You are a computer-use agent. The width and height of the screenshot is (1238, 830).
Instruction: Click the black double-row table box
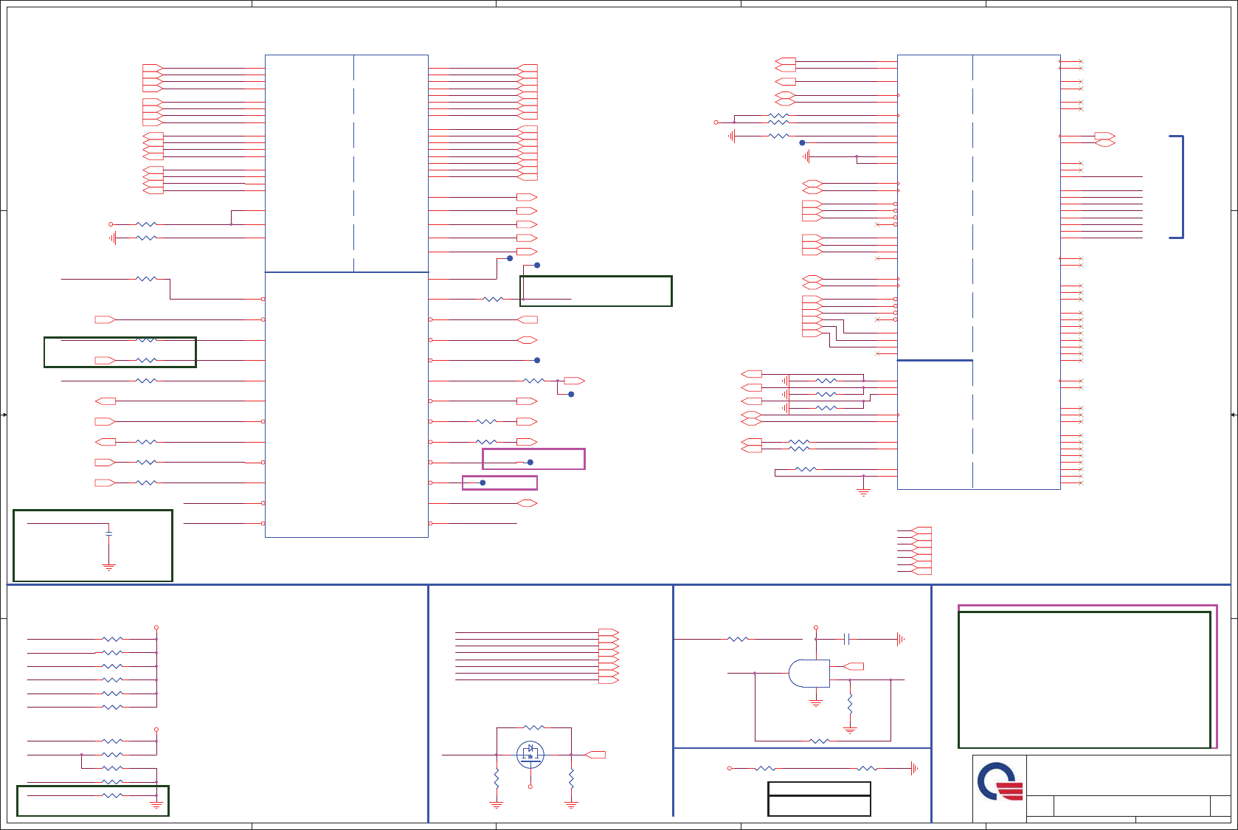pos(819,798)
